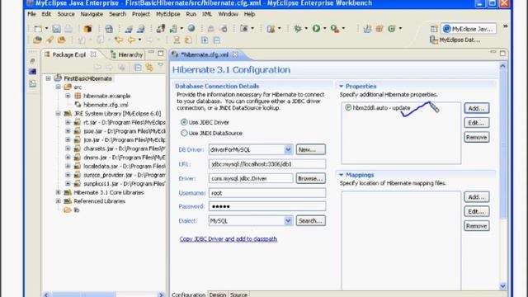528x297 pixels.
Task: Collapse the FirstBasicHibernate project node
Action: click(x=48, y=78)
